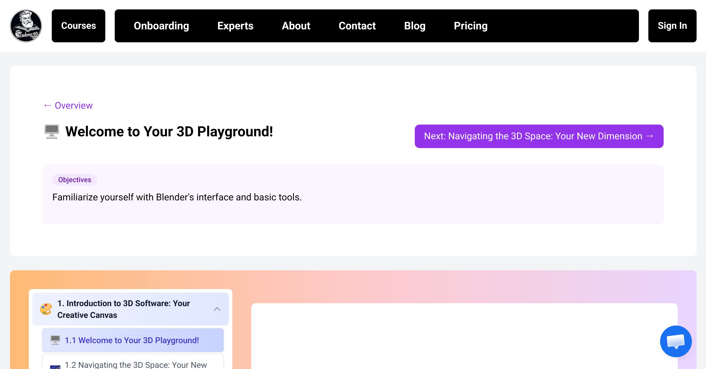Viewport: 706px width, 369px height.
Task: Open the Experts page
Action: coord(235,26)
